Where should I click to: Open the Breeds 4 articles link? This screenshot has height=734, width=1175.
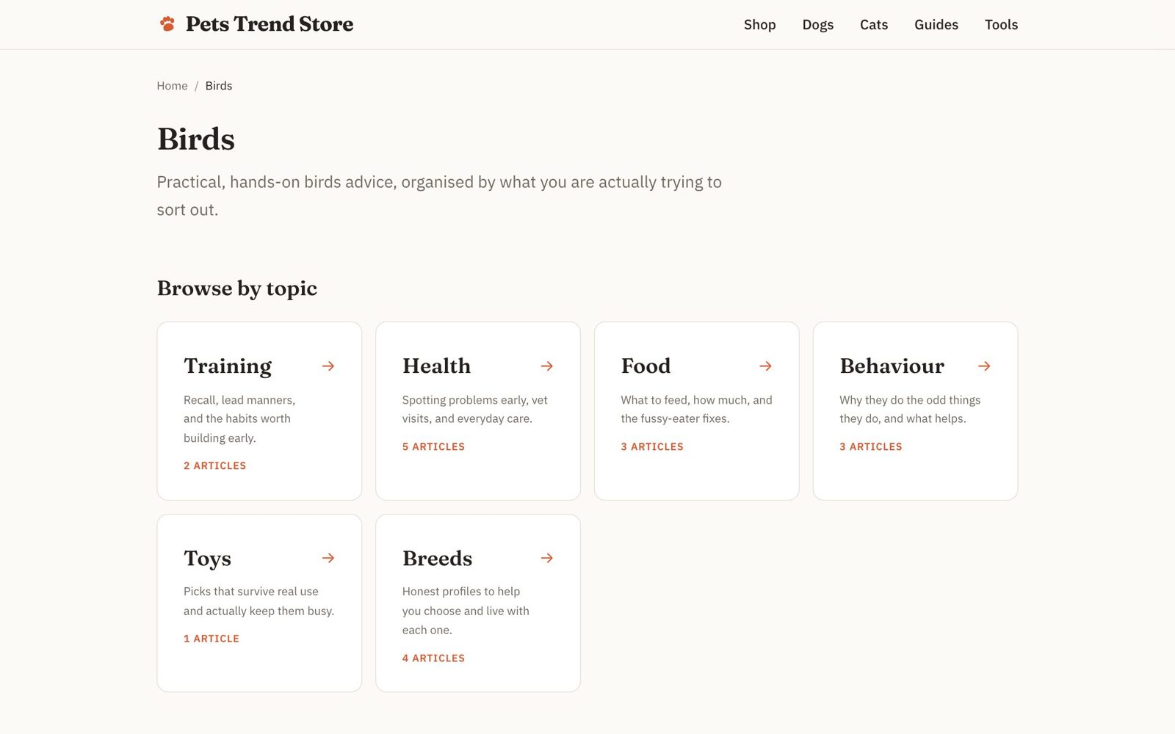[433, 658]
